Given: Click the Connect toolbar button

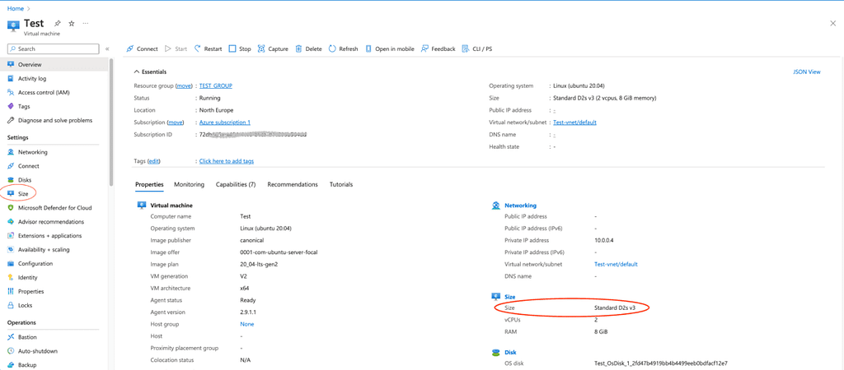Looking at the screenshot, I should 142,49.
